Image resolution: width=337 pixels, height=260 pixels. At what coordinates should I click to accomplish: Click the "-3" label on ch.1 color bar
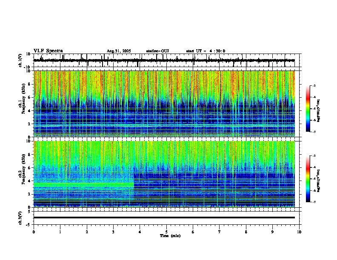[314, 85]
